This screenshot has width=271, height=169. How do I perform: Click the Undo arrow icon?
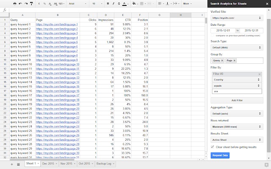tap(21, 3)
